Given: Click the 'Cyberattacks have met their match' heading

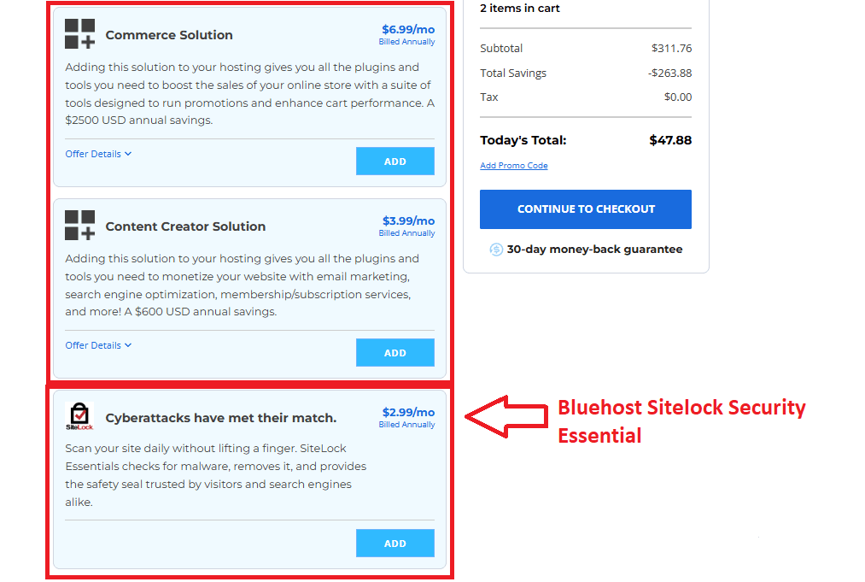Looking at the screenshot, I should pyautogui.click(x=221, y=418).
